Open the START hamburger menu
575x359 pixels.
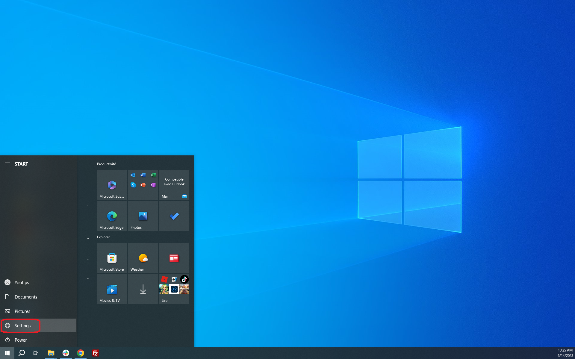(7, 164)
